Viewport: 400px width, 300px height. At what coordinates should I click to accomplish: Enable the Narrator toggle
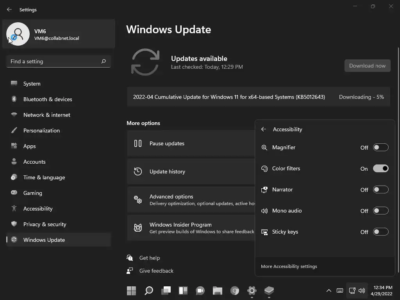point(380,189)
